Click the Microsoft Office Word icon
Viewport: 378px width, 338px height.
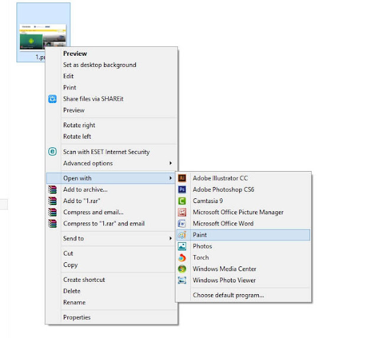(x=182, y=224)
